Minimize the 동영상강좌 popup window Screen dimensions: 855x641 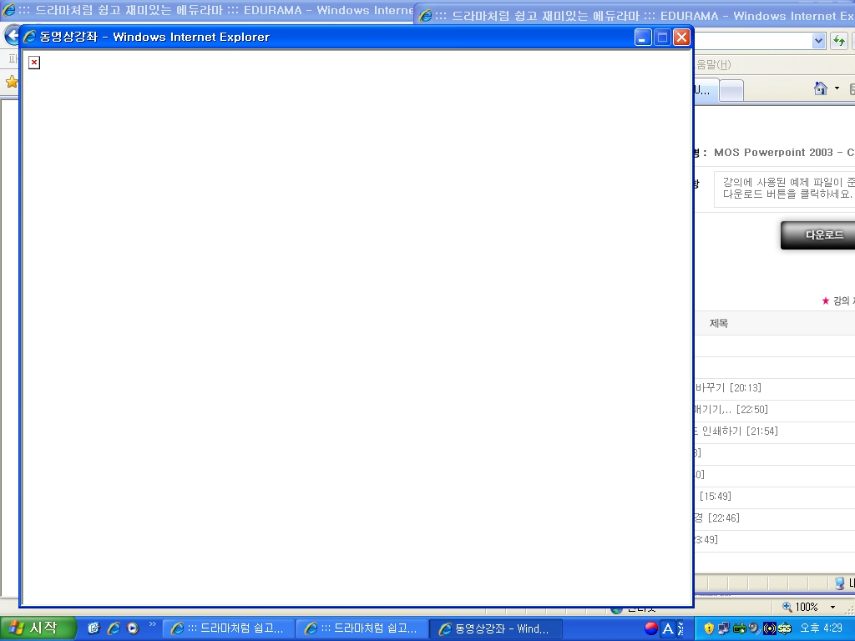pyautogui.click(x=643, y=37)
